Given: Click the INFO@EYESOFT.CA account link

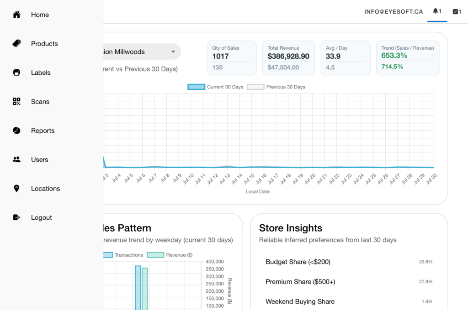Looking at the screenshot, I should click(394, 11).
